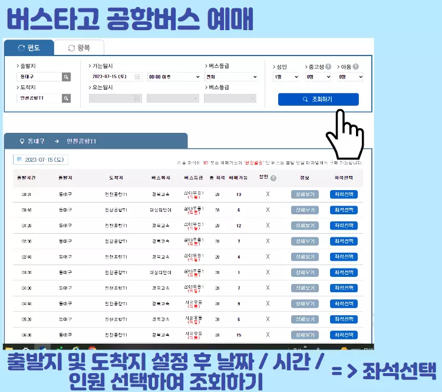
Task: Click 좌석선택 for the 01:20 bus
Action: click(x=344, y=226)
